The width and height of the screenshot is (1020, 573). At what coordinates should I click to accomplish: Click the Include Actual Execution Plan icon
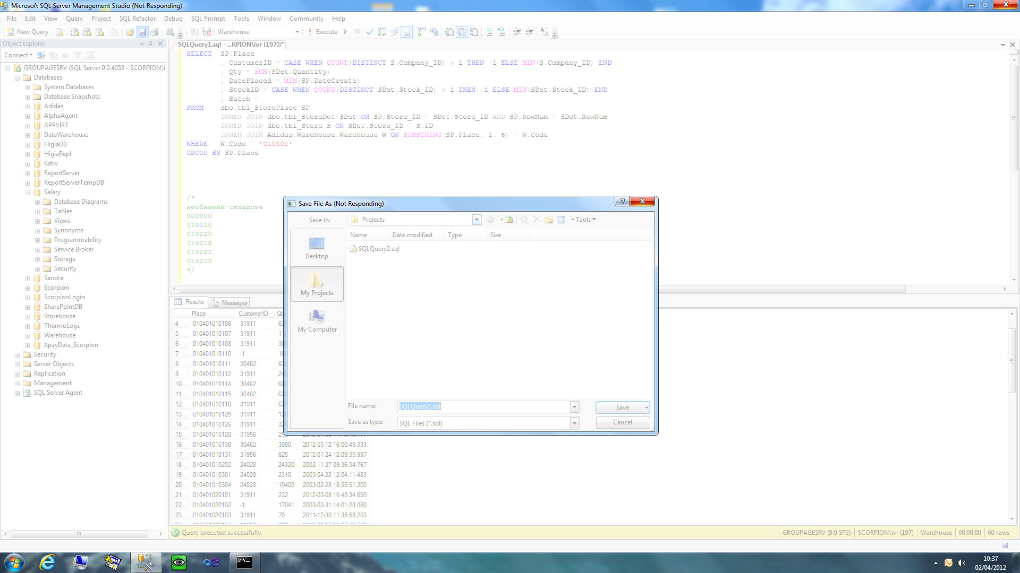[x=421, y=32]
